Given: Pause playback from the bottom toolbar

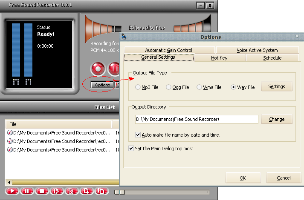Looking at the screenshot, I should coord(26,191).
